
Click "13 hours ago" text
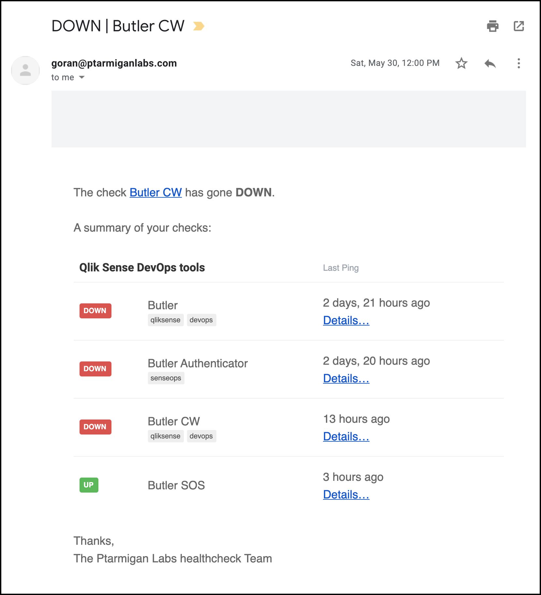(x=356, y=419)
